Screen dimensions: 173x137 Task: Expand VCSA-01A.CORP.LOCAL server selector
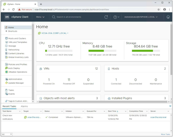(53, 33)
